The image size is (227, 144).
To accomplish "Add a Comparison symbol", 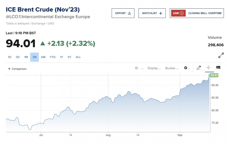I will pyautogui.click(x=17, y=69).
